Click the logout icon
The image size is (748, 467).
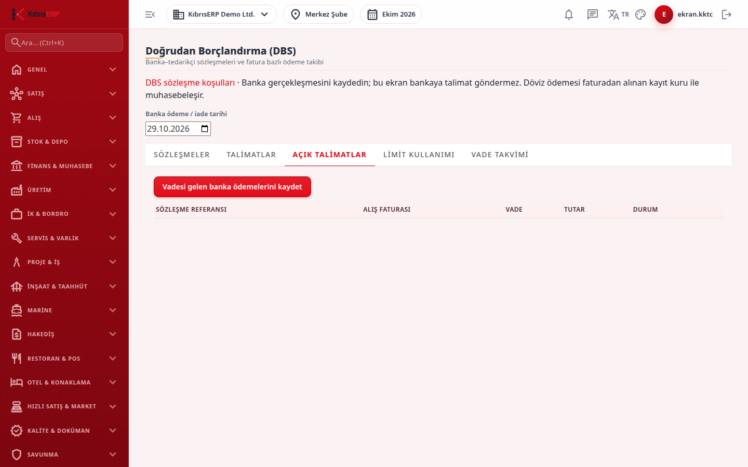[x=727, y=15]
